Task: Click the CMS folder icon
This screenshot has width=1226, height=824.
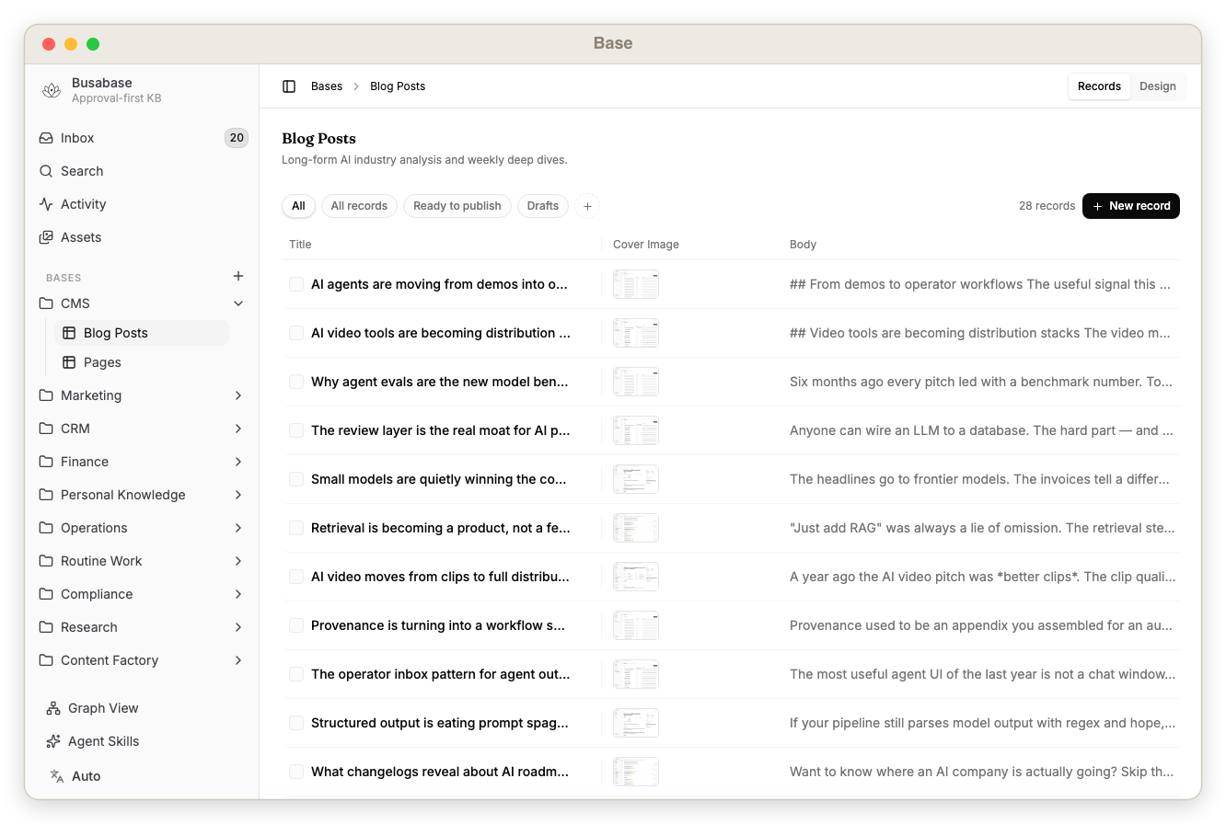Action: click(x=46, y=303)
